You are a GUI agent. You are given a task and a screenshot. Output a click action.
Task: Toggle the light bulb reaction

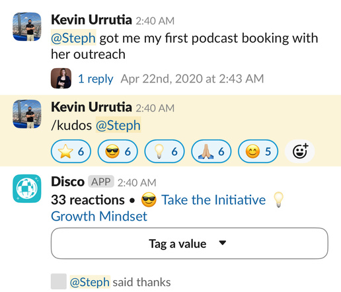pos(165,151)
